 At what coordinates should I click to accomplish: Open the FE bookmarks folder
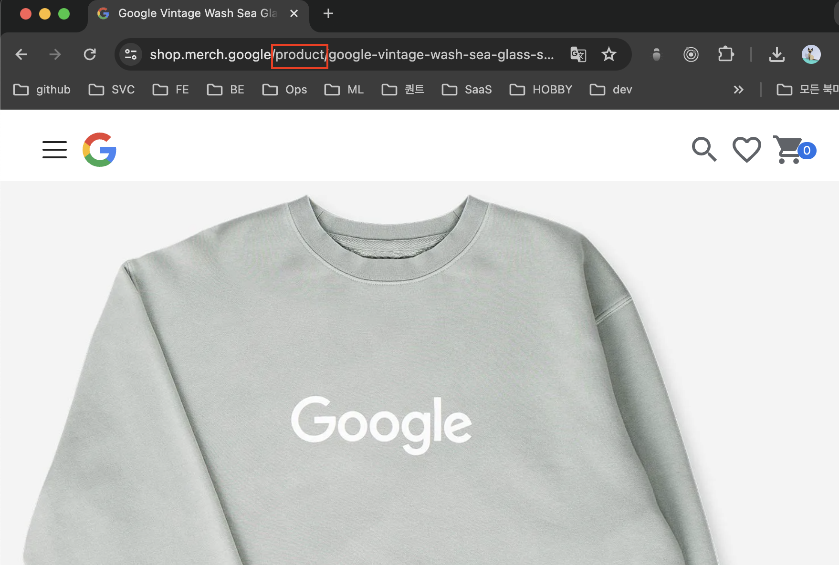click(171, 90)
